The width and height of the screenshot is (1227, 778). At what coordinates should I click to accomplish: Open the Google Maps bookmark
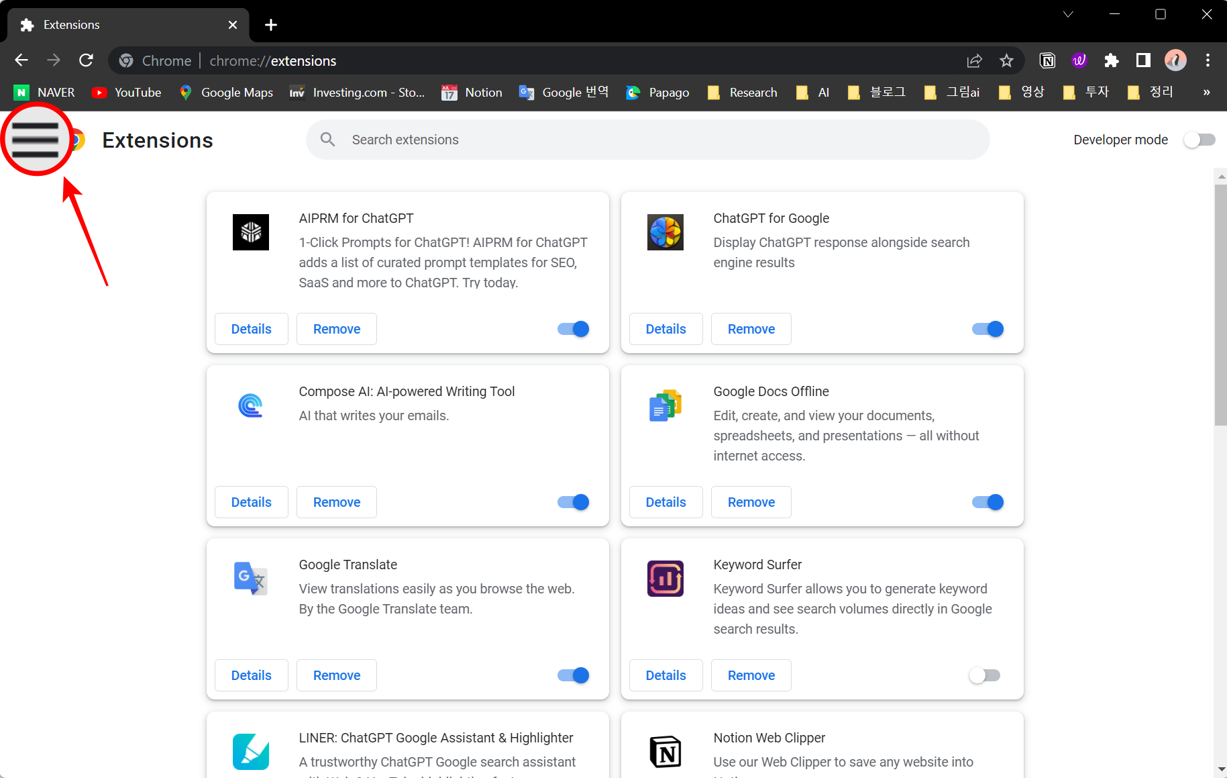coord(226,93)
